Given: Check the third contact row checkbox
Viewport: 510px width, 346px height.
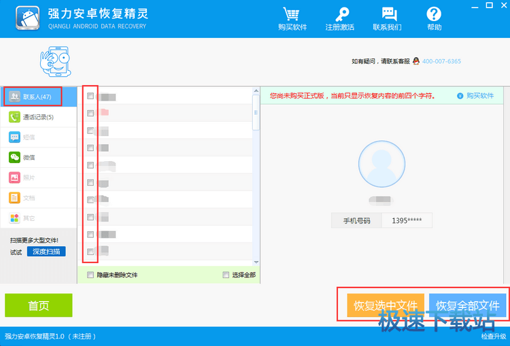Looking at the screenshot, I should [x=90, y=131].
